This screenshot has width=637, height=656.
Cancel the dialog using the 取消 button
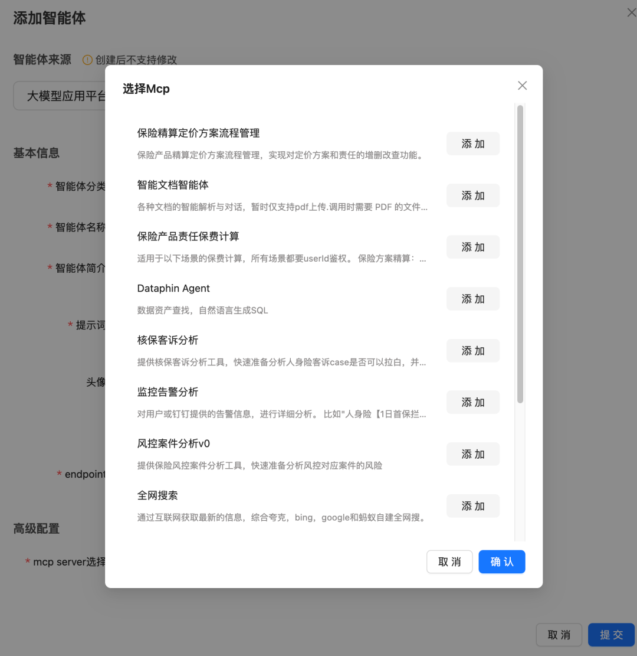(x=449, y=562)
